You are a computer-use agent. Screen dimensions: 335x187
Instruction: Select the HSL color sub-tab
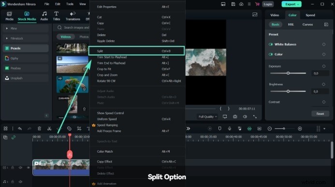(291, 24)
